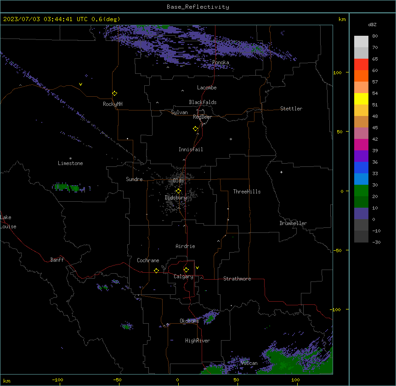Viewport: 396px width, 386px height.
Task: Click the yellow diamond marker above RockyMH
Action: 115,94
